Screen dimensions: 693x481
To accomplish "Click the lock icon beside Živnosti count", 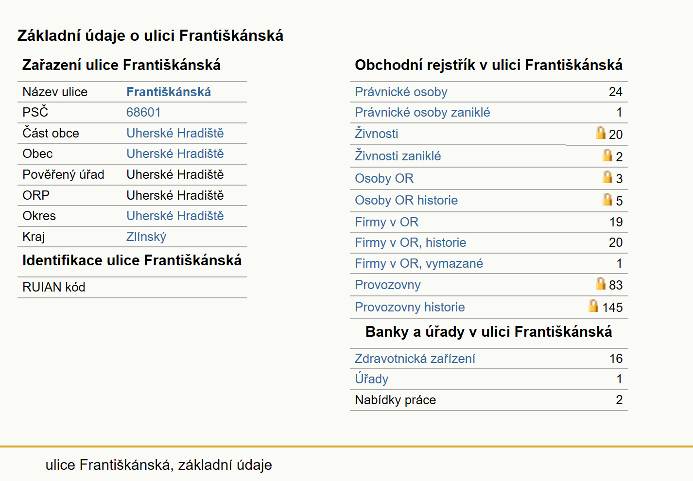I will point(601,133).
